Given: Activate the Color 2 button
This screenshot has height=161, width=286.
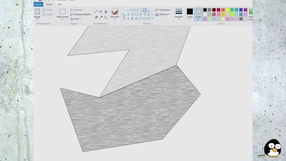Looking at the screenshot, I should (x=198, y=14).
